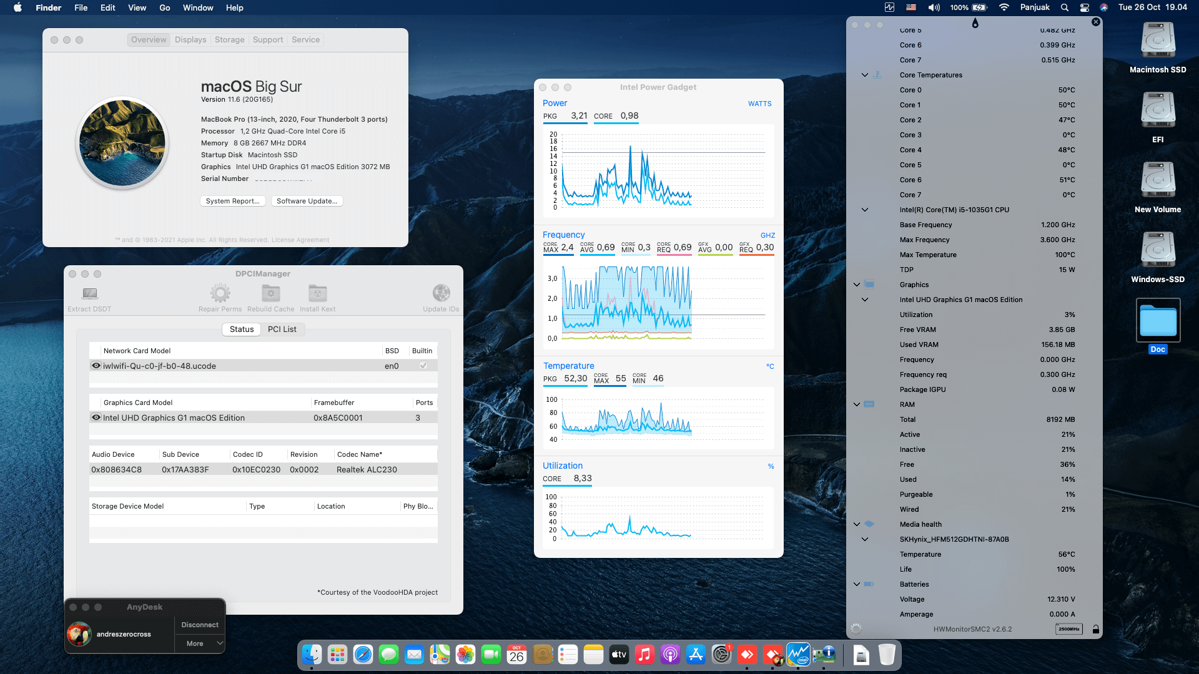Screen dimensions: 1199x674
Task: Open Spotlight search in menu bar
Action: pos(1065,7)
